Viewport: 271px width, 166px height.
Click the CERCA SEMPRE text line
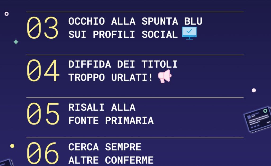click(105, 147)
